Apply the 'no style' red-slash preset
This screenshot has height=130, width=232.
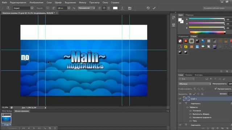click(180, 41)
